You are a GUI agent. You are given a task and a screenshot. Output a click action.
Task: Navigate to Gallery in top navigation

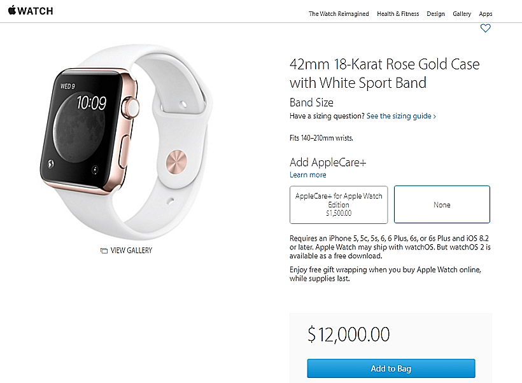[x=462, y=13]
